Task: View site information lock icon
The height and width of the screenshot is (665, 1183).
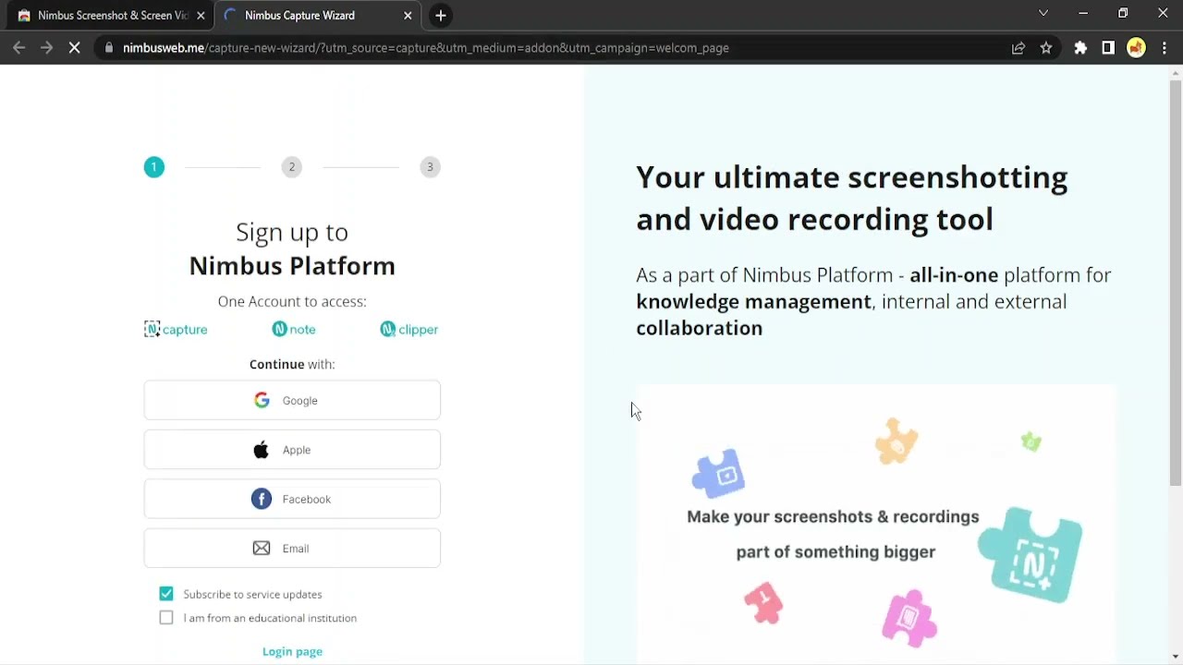Action: point(109,48)
